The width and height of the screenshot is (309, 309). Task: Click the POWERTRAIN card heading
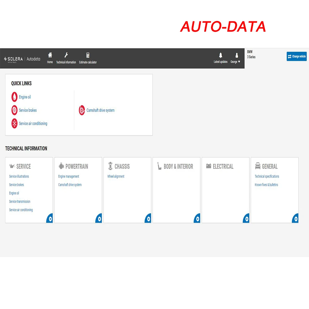77,167
